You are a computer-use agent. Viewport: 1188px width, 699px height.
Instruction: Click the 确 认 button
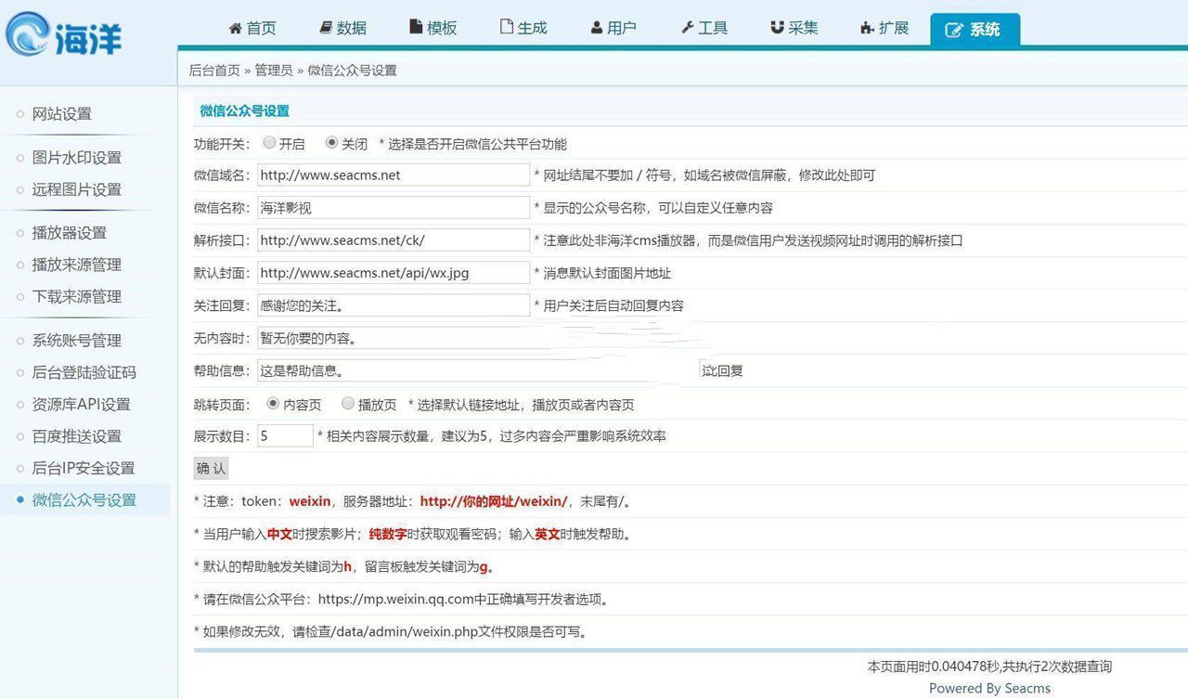(211, 468)
